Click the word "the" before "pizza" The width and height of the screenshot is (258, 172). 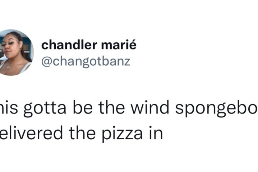(x=82, y=133)
